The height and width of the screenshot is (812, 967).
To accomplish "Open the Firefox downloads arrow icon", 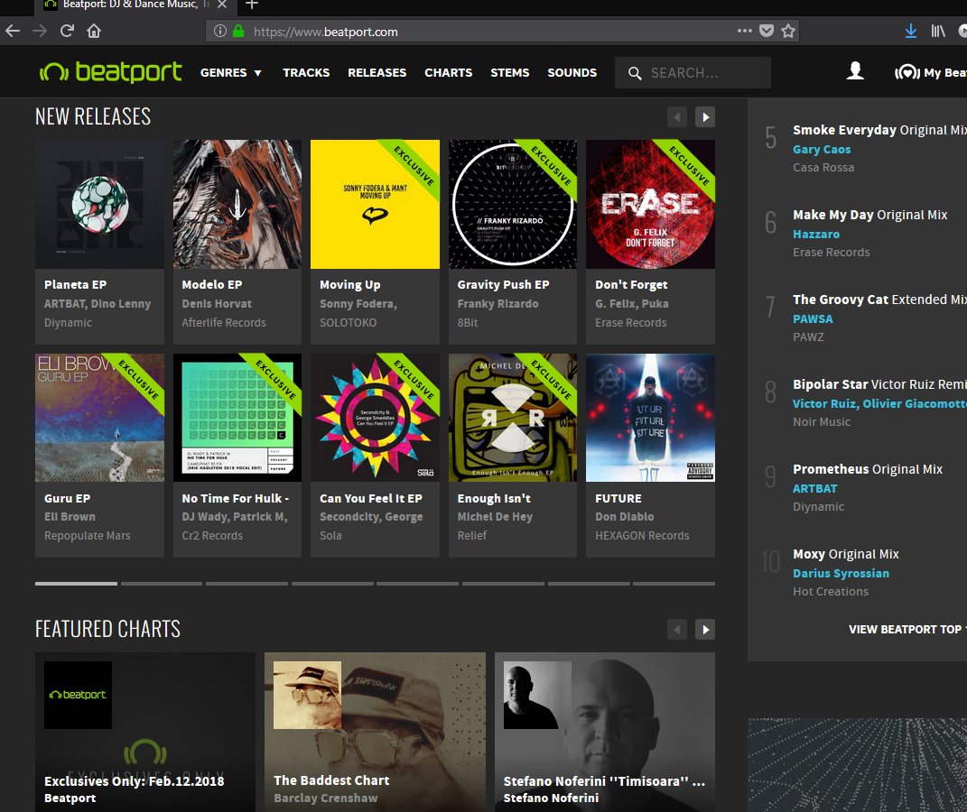I will [x=911, y=31].
